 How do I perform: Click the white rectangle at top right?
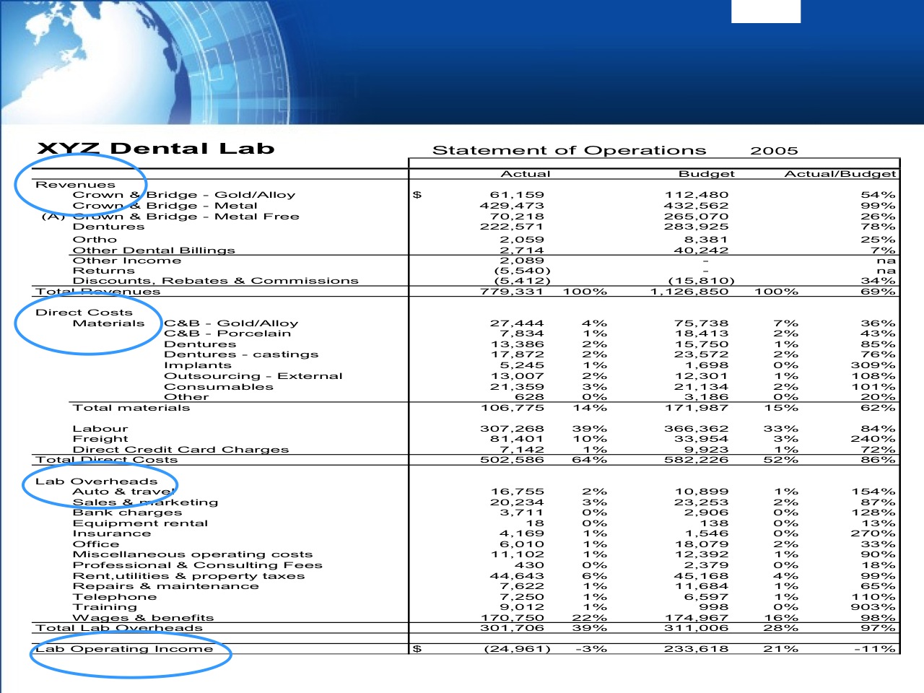click(765, 12)
